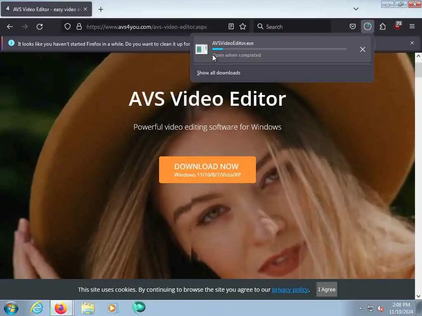Click Firefox icon in taskbar
Viewport: 422px width, 316px height.
pyautogui.click(x=61, y=308)
